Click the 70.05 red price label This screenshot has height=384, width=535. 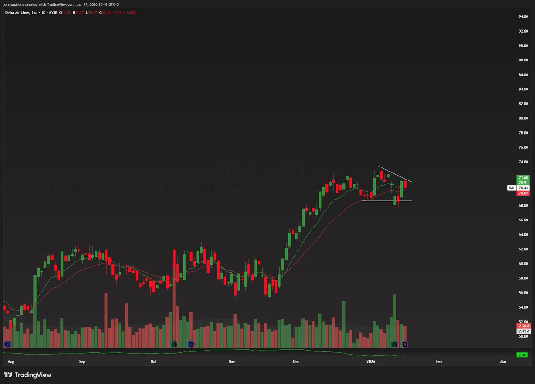coord(523,193)
